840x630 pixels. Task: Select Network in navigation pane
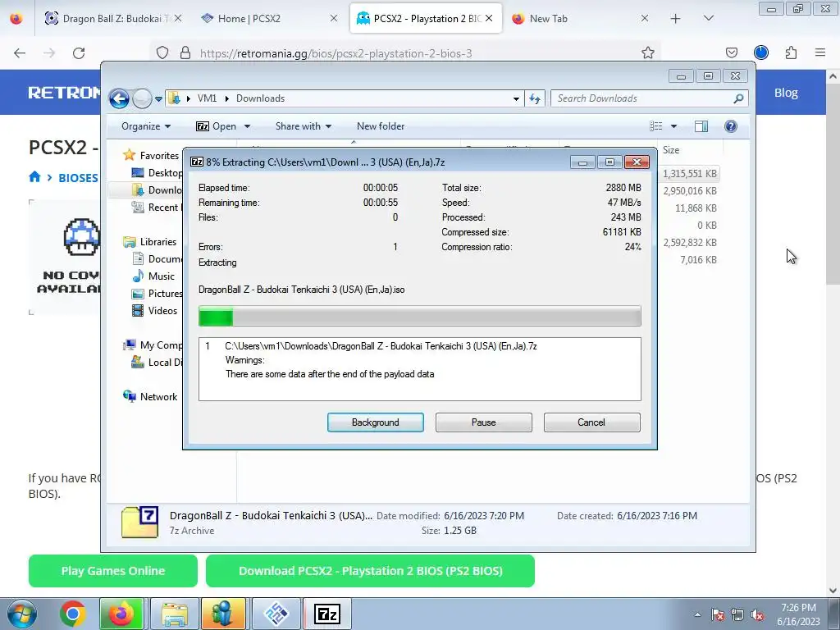151,397
